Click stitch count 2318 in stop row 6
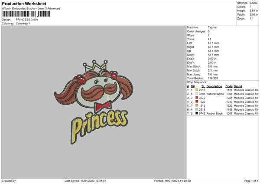This screenshot has width=260, height=184. coord(202,110)
